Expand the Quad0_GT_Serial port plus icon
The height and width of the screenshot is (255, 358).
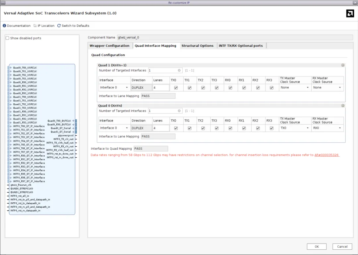[73, 128]
